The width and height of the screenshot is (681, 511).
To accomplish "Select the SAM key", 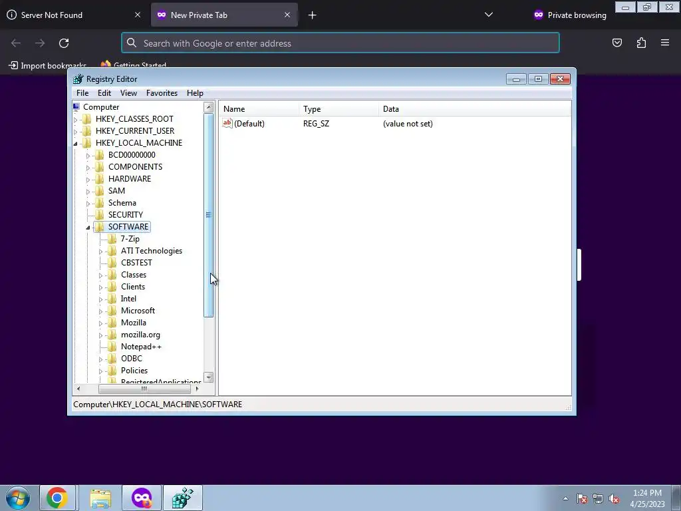I will (116, 191).
